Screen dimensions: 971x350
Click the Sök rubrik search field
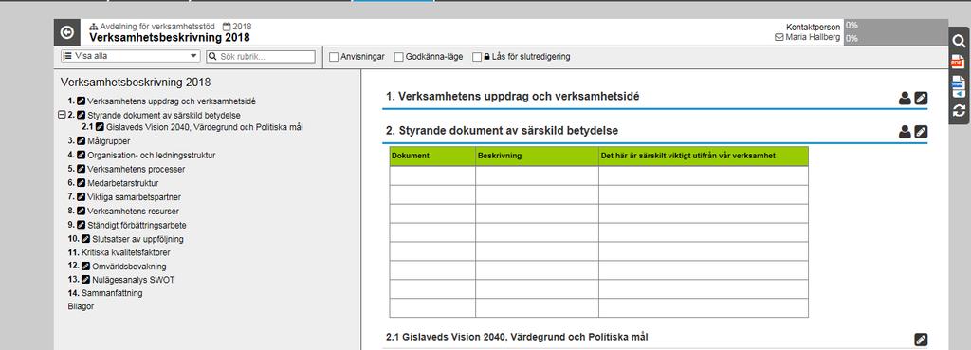click(x=261, y=56)
